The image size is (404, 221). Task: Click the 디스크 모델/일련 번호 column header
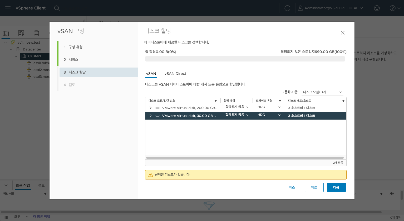click(162, 101)
